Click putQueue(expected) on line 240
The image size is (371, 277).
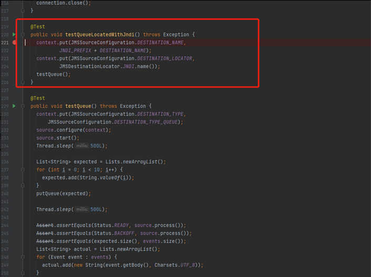62,193
